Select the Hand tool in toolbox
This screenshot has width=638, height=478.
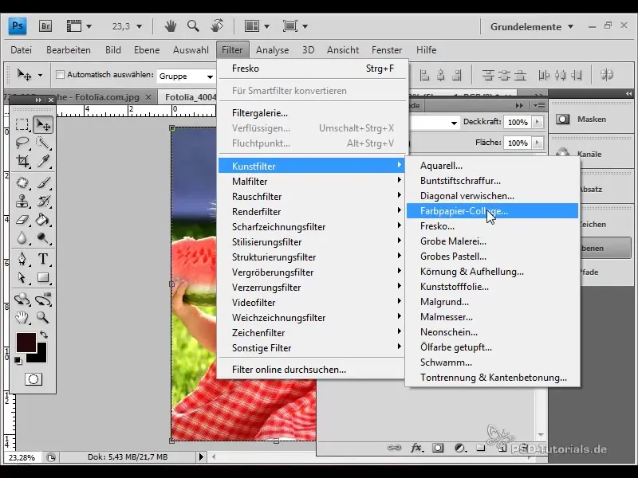tap(22, 317)
